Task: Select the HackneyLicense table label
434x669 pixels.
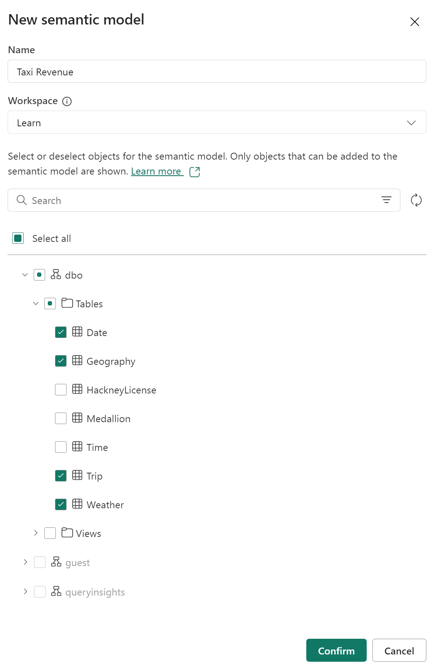Action: (121, 390)
